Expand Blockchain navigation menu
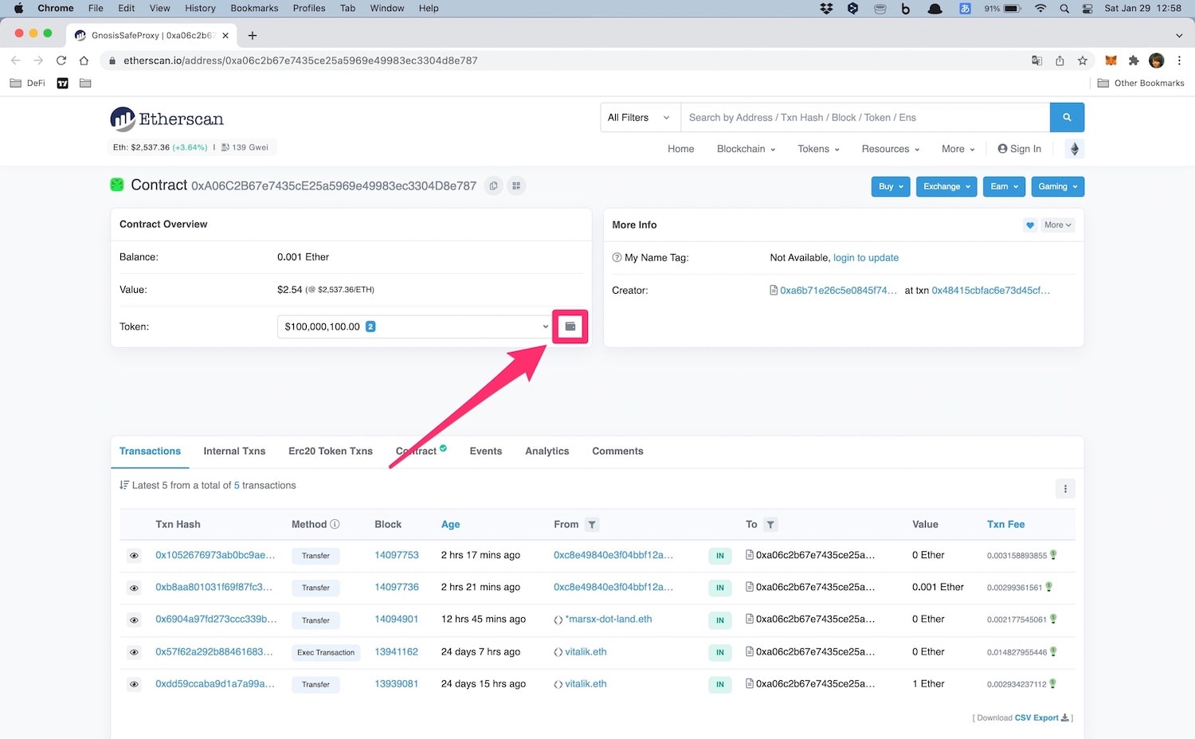The height and width of the screenshot is (739, 1195). tap(746, 149)
